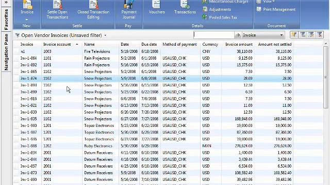Sort by Name column header
This screenshot has width=330, height=185.
coord(89,45)
